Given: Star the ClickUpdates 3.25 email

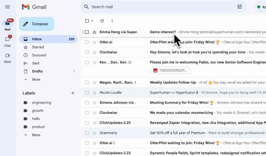Looking at the screenshot, I should point(95,123).
